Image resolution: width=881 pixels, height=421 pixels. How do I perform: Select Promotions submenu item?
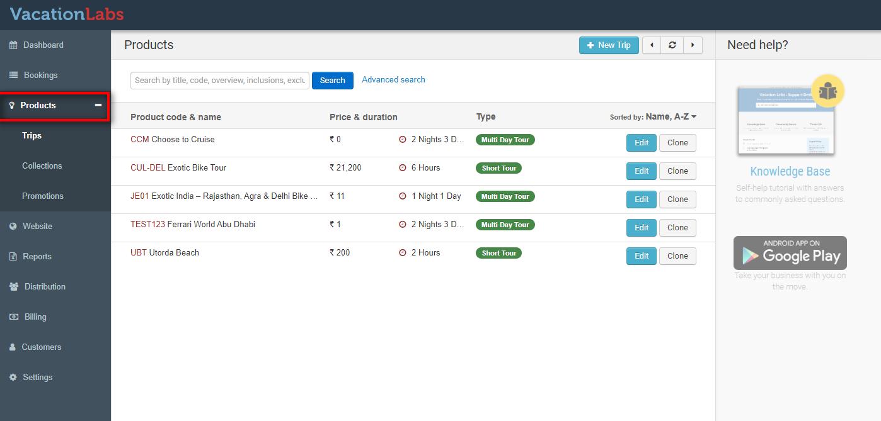(x=43, y=196)
